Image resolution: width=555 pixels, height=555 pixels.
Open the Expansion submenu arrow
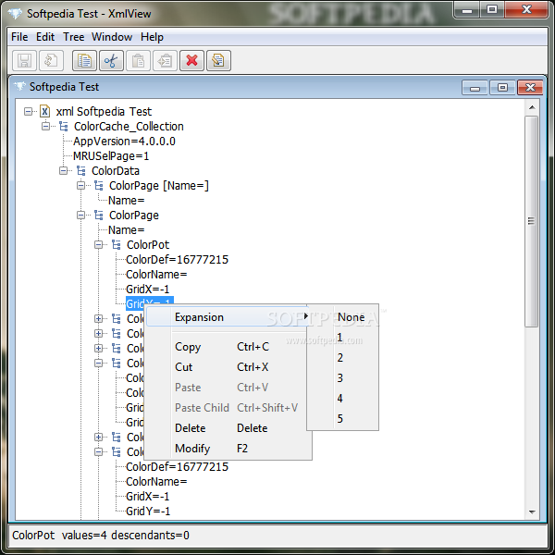click(306, 316)
